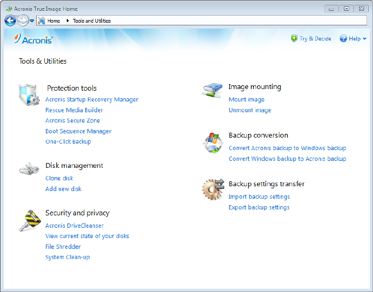Open Acronis Startup Recovery Manager
This screenshot has width=373, height=292.
tap(92, 99)
